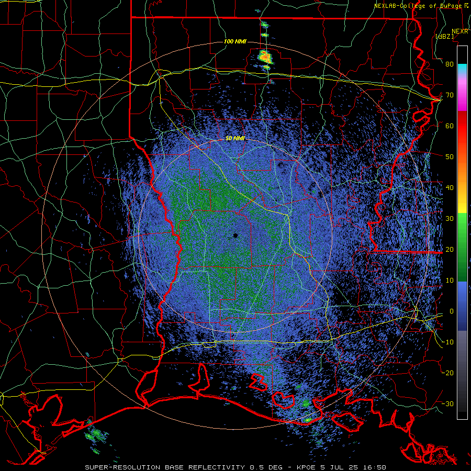Click the -30 value on dBZ scale
This screenshot has width=471, height=471.
(x=447, y=404)
